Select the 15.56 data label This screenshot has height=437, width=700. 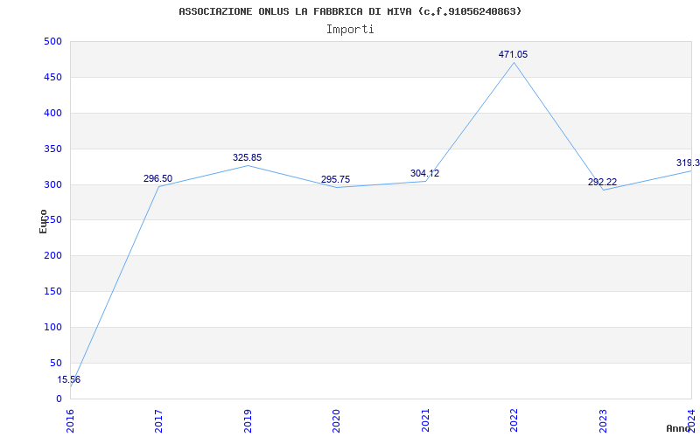click(x=69, y=380)
